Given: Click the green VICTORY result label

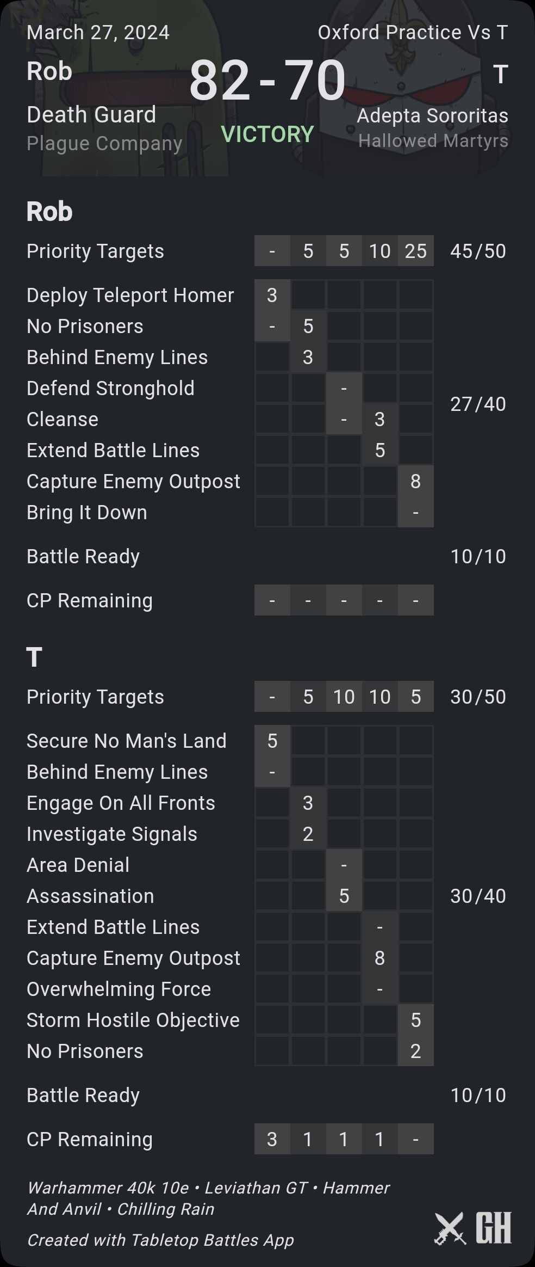Looking at the screenshot, I should point(267,134).
